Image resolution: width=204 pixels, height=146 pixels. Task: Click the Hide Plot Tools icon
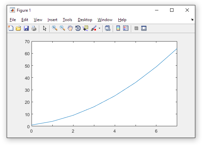[x=136, y=28]
